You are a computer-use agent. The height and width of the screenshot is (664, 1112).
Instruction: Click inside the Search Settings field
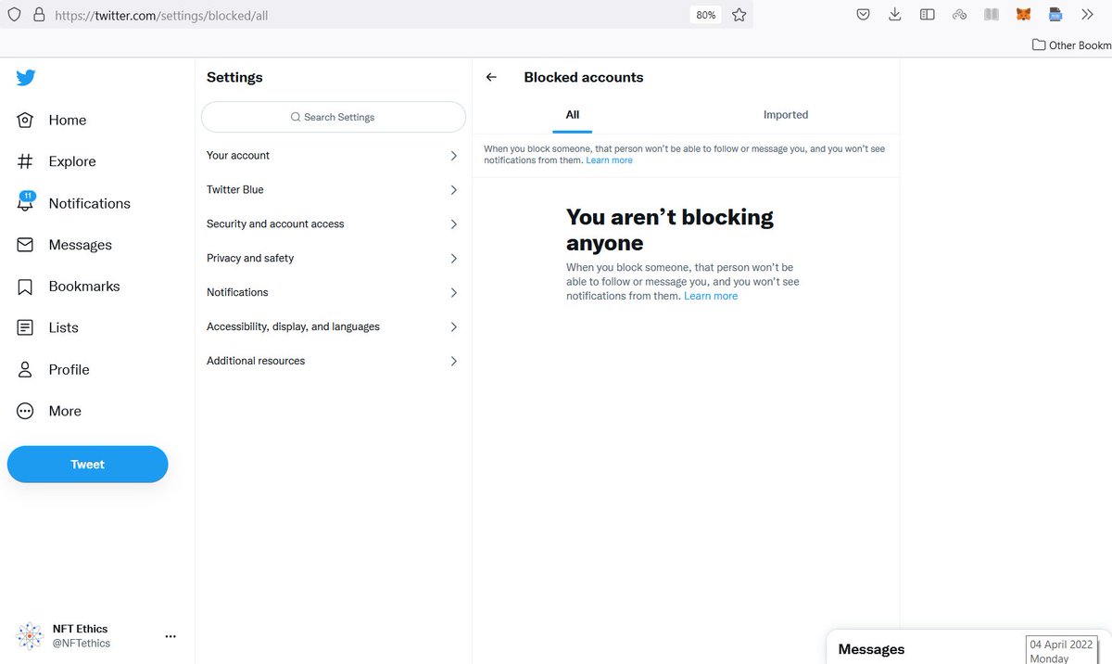tap(334, 117)
